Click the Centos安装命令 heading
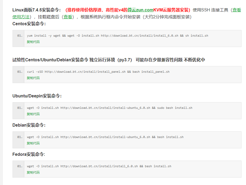This screenshot has height=185, width=246. (29, 24)
